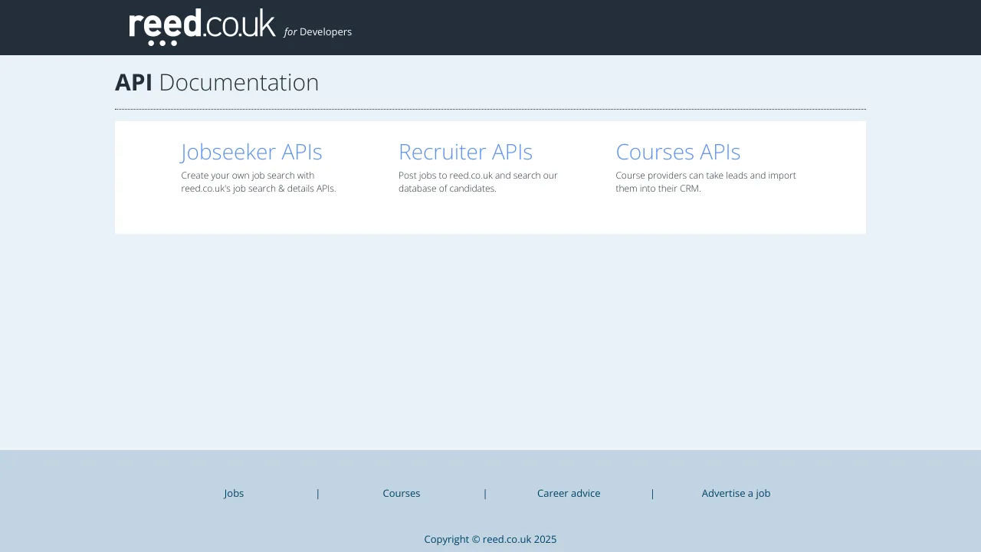The width and height of the screenshot is (981, 552).
Task: Go to Jobs in the footer
Action: point(234,493)
